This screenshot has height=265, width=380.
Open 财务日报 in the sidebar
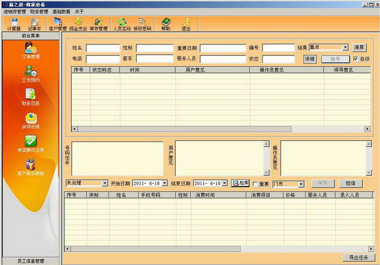(x=30, y=97)
